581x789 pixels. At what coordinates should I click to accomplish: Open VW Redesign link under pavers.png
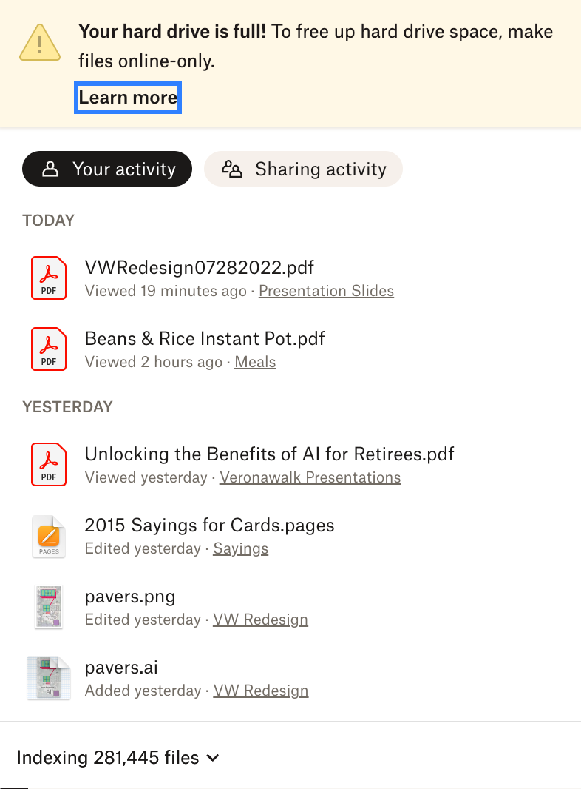point(260,620)
